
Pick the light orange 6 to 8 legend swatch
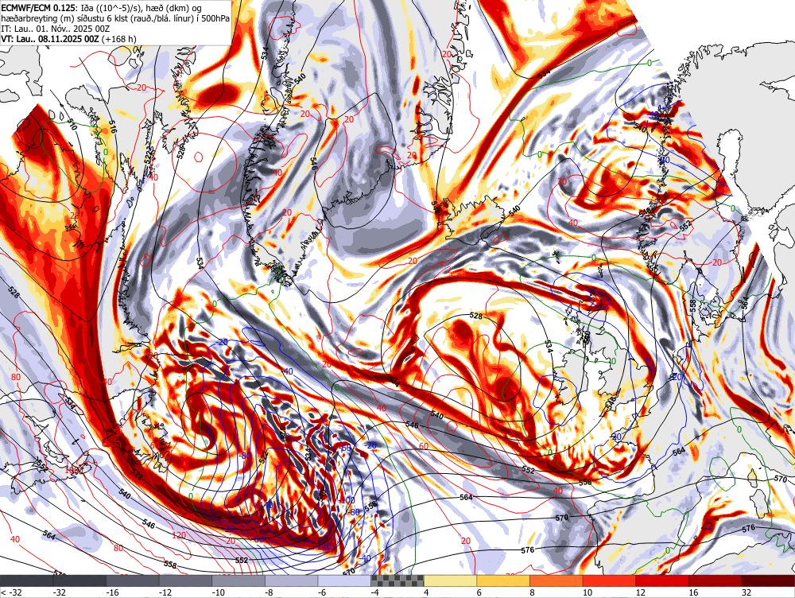pos(503,581)
